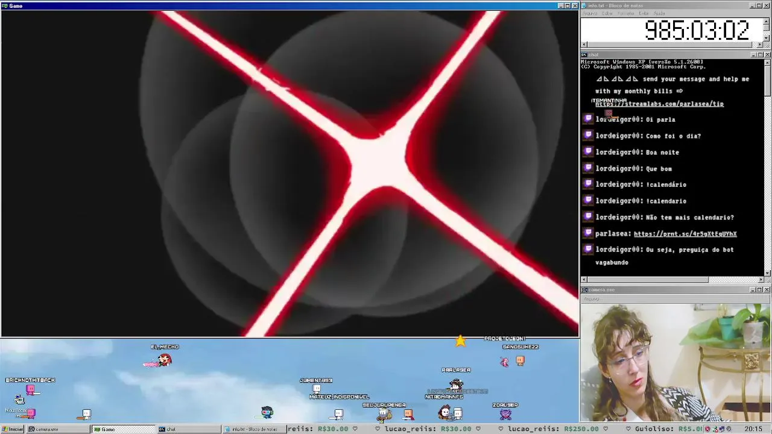The image size is (772, 434).
Task: Close the Game window
Action: pos(575,5)
